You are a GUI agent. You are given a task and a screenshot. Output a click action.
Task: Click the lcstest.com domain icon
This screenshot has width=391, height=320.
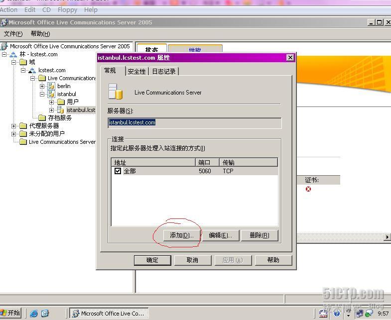point(32,70)
